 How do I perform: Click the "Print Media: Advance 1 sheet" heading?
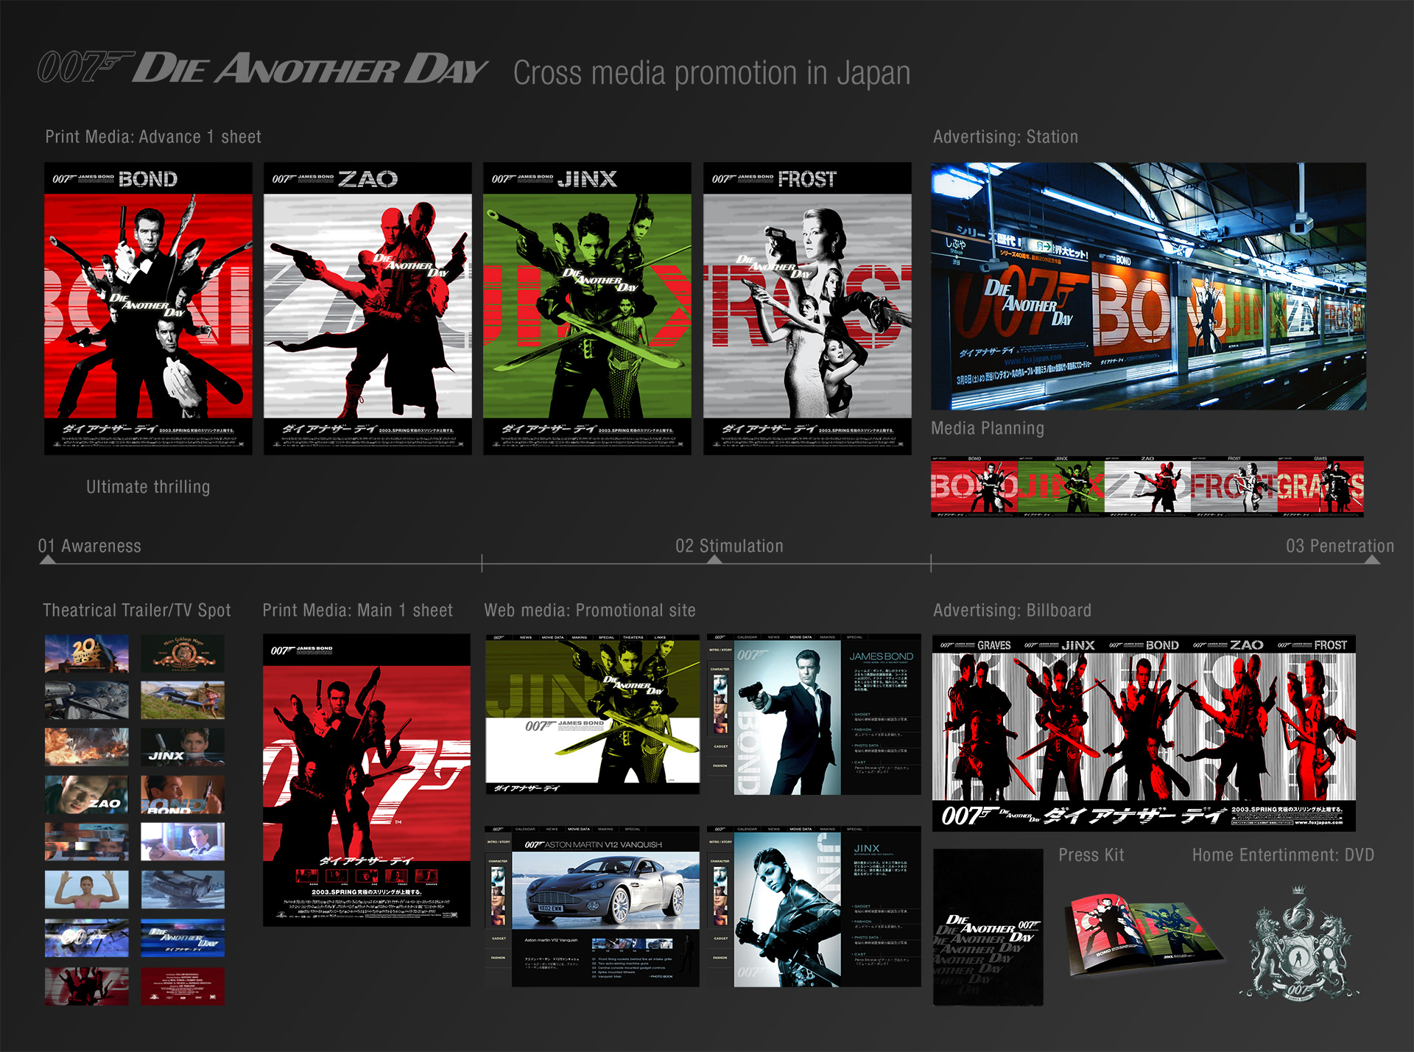[153, 137]
